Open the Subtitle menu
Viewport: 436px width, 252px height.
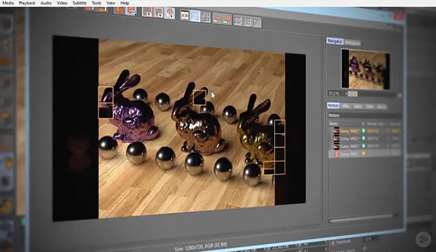click(80, 3)
